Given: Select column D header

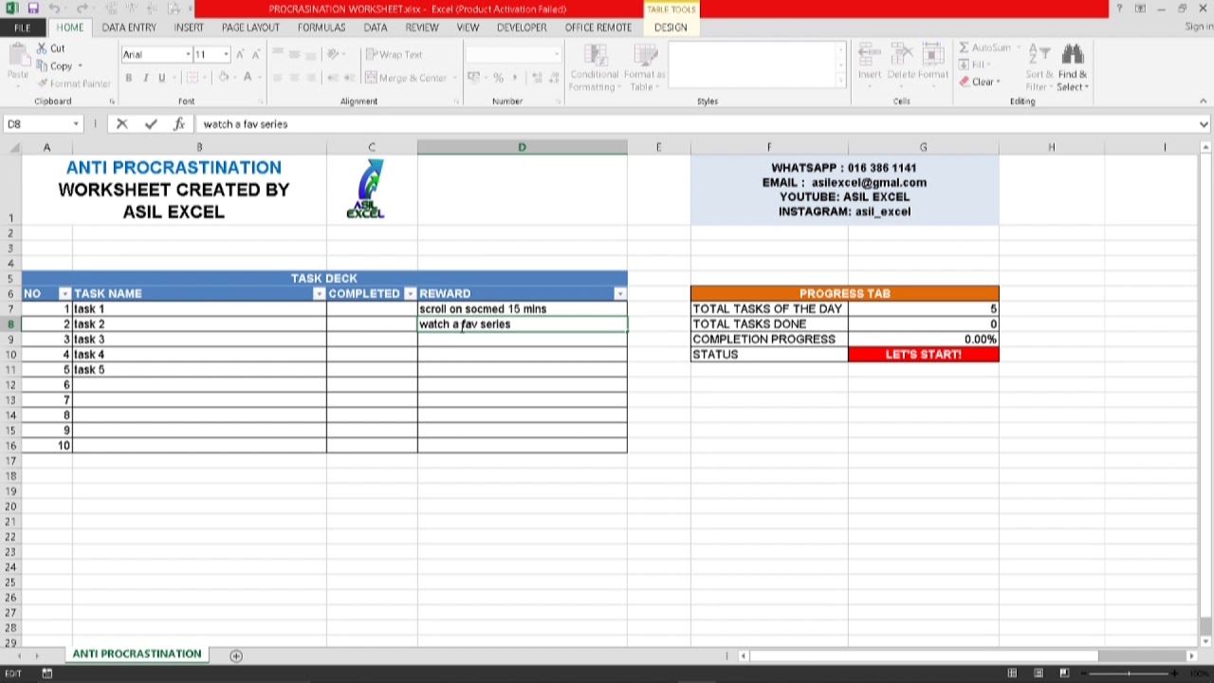Looking at the screenshot, I should [522, 147].
